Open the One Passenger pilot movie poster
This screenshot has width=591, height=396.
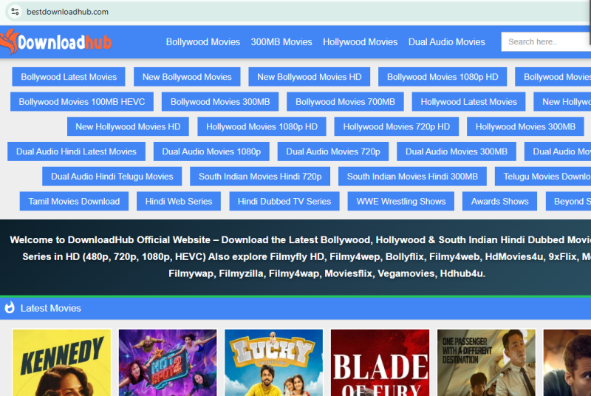tap(486, 363)
